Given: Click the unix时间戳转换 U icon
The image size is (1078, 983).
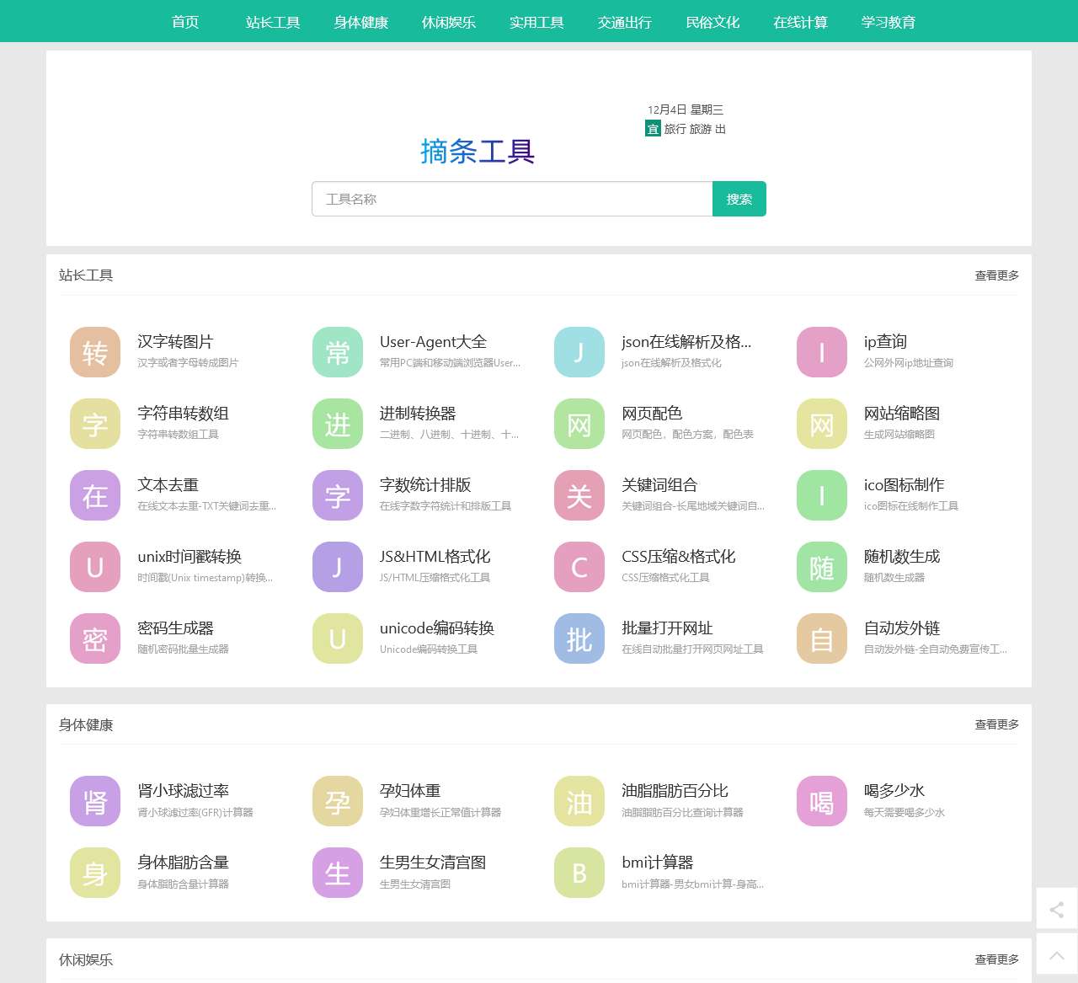Looking at the screenshot, I should (95, 567).
